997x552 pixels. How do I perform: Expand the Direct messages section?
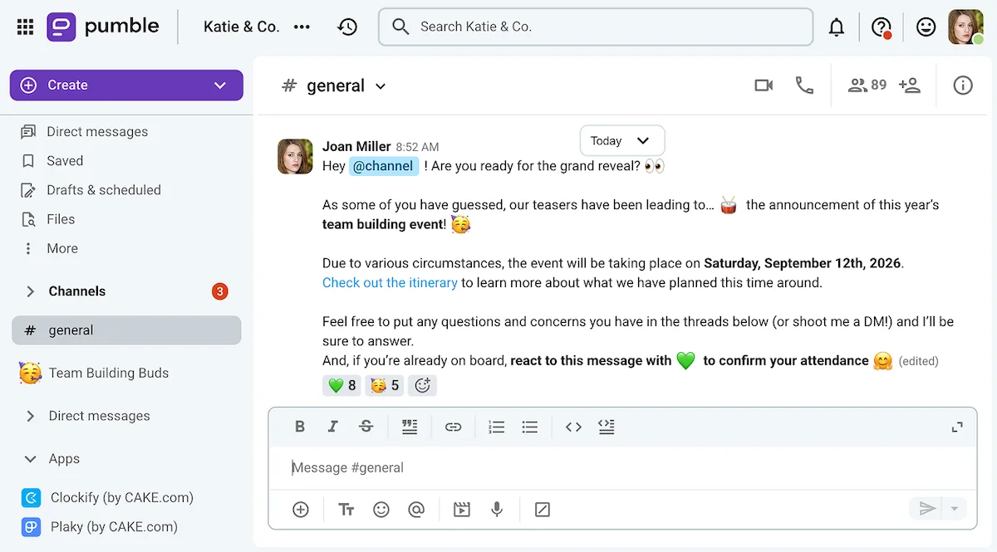coord(31,416)
